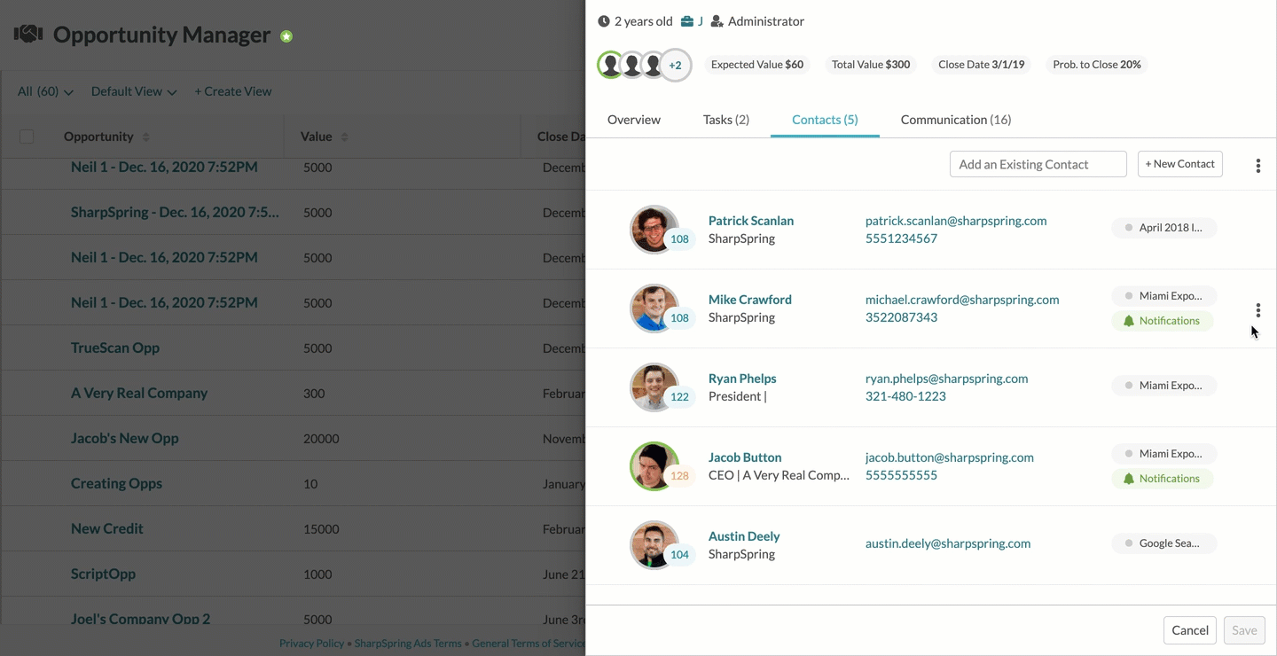Viewport: 1277px width, 656px height.
Task: Click the Cancel button
Action: coord(1190,630)
